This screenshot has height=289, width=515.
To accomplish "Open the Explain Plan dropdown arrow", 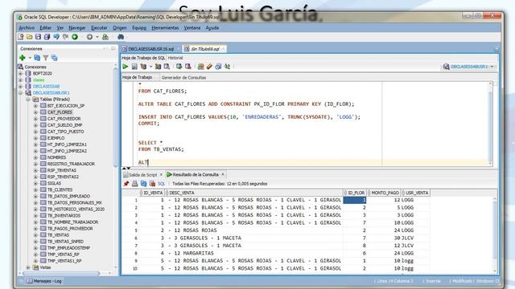I will [150, 67].
